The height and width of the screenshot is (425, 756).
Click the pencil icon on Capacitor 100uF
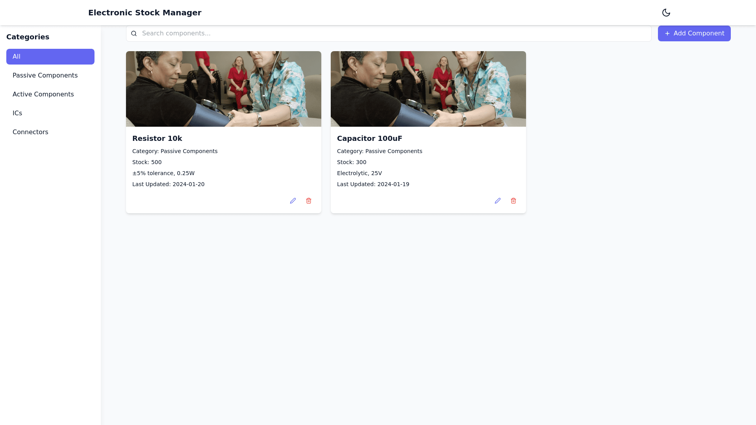[x=498, y=201]
